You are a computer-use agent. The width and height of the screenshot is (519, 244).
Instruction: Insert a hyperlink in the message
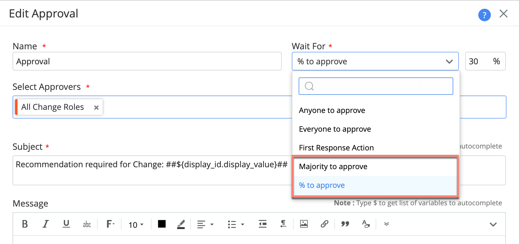coord(325,224)
